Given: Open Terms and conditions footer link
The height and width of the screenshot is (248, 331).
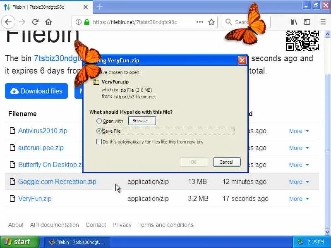Looking at the screenshot, I should (x=166, y=225).
